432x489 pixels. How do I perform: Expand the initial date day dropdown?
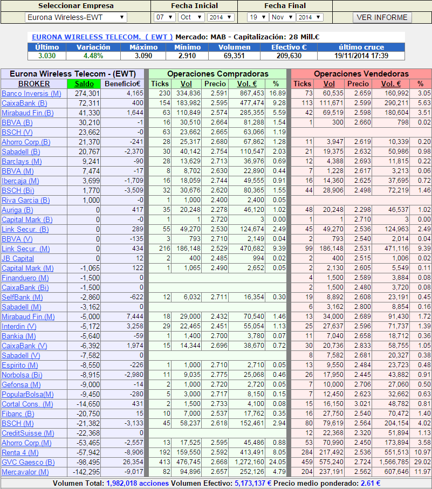tap(164, 17)
